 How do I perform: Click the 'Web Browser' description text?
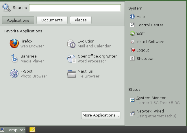[x=32, y=46]
